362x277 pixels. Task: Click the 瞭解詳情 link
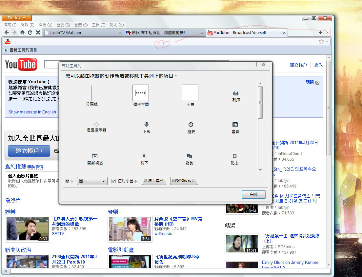35,167
